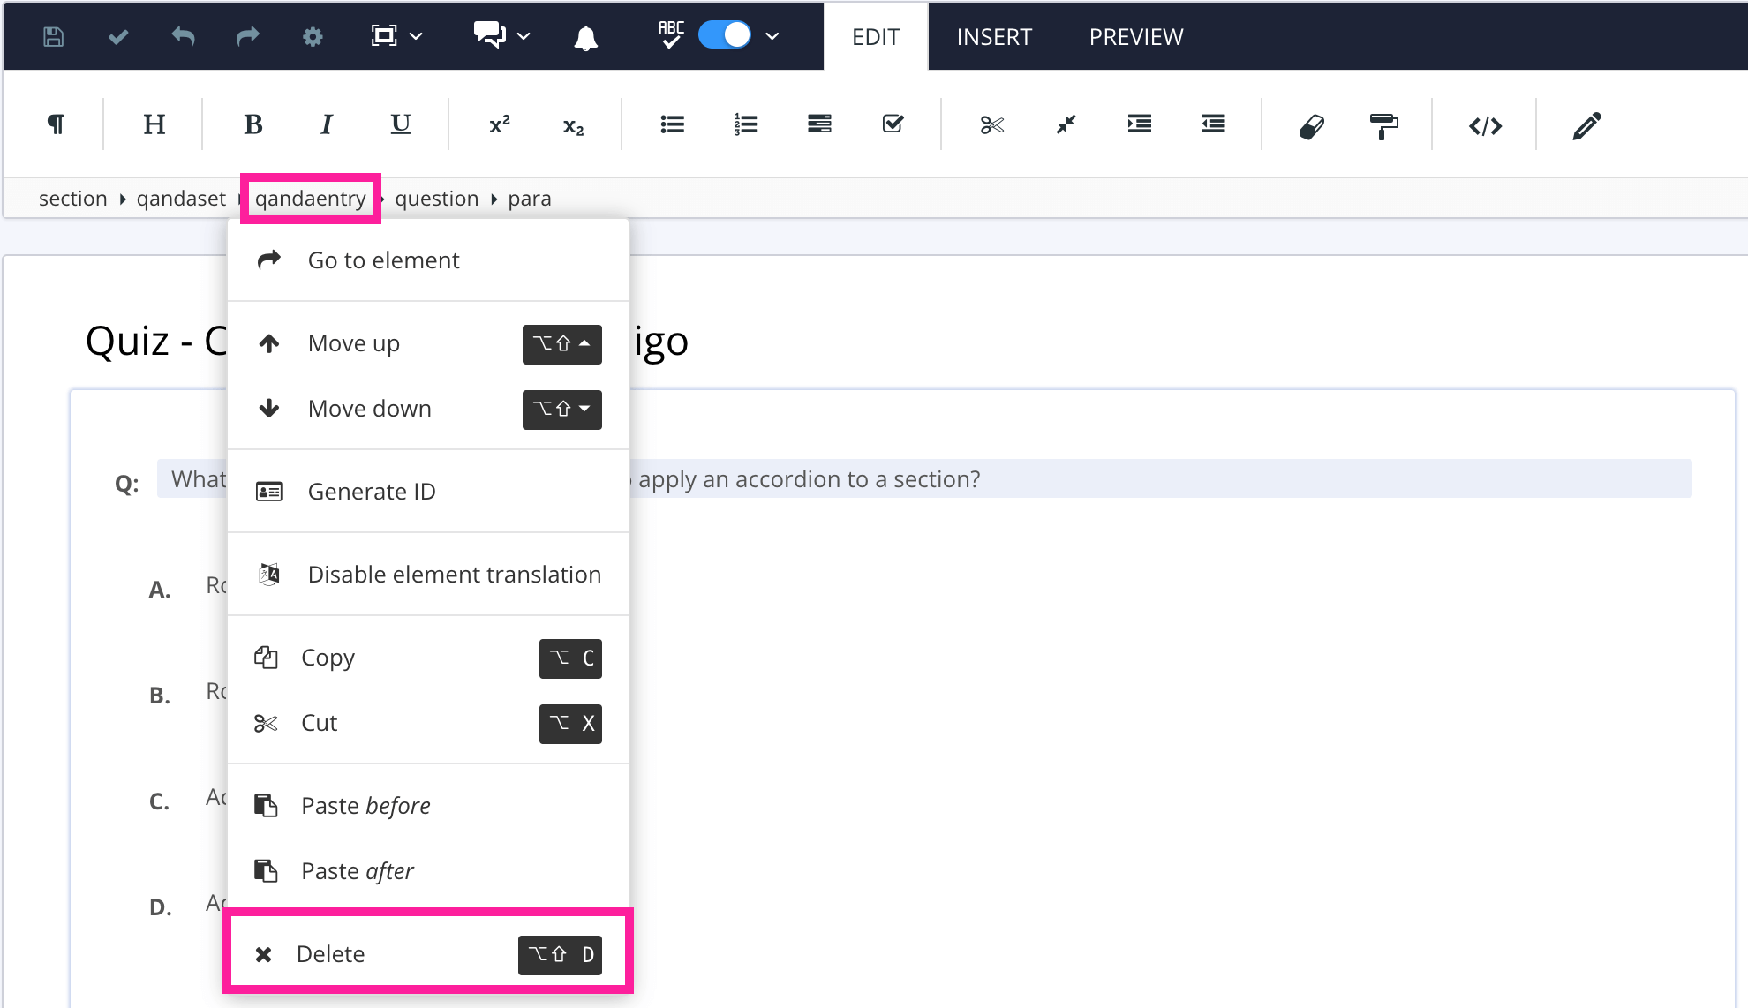The height and width of the screenshot is (1008, 1748).
Task: Choose Generate ID menu item
Action: (428, 492)
